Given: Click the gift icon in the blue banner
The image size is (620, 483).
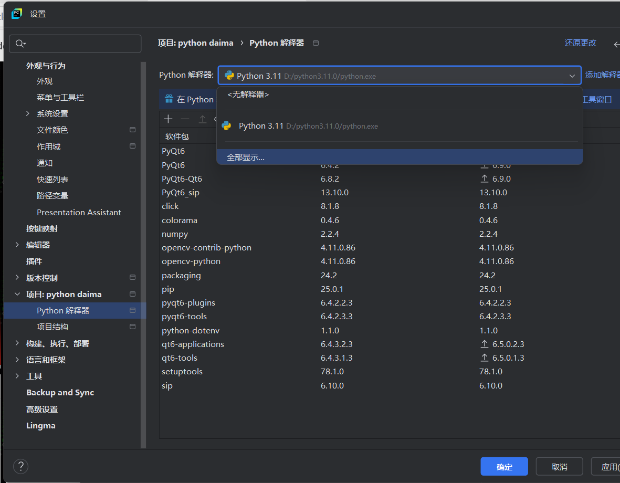Looking at the screenshot, I should pyautogui.click(x=169, y=99).
